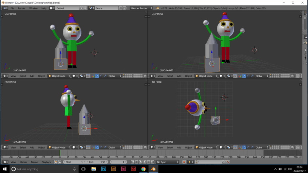Click the End frame field showing 250

98,162
